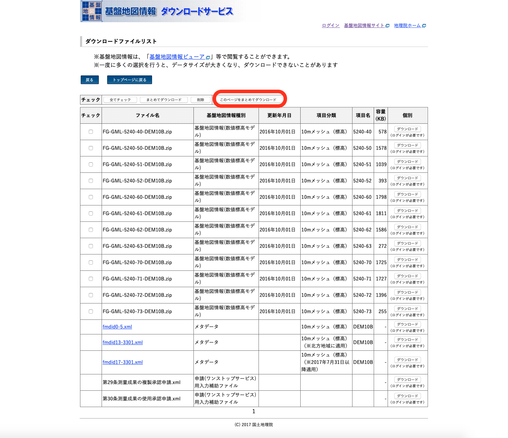
Task: Open the fmdid13-3301.xml metadata file
Action: 122,342
